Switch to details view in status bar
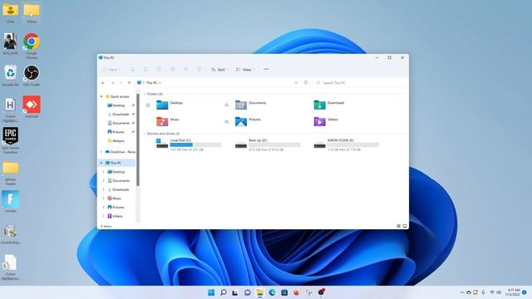This screenshot has width=532, height=299. [399, 226]
